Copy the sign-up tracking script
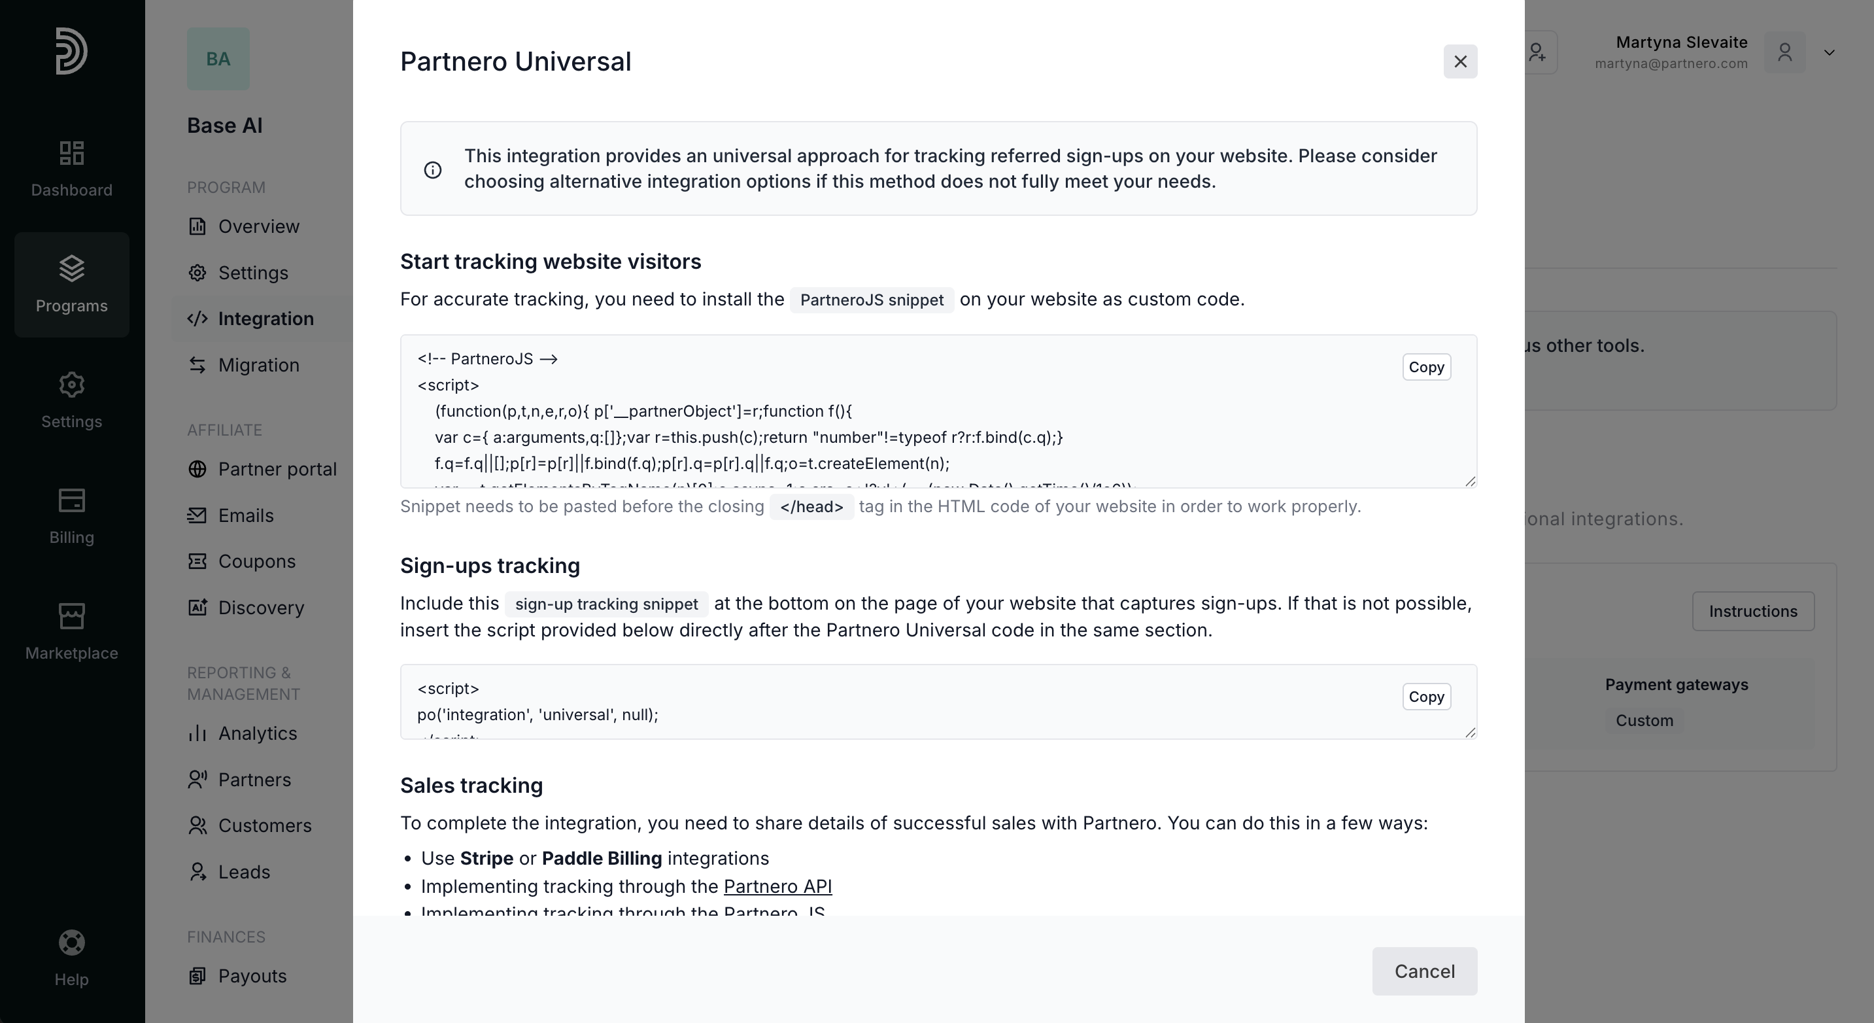The width and height of the screenshot is (1874, 1023). [x=1426, y=697]
